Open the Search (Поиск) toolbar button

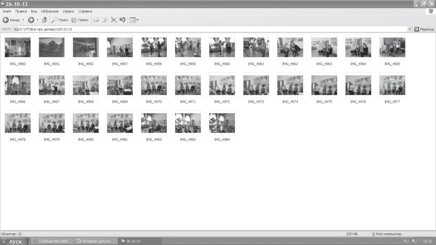(x=60, y=20)
